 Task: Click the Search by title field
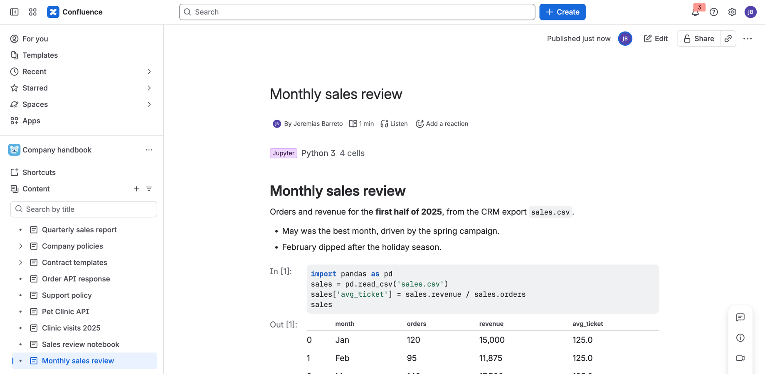tap(84, 209)
